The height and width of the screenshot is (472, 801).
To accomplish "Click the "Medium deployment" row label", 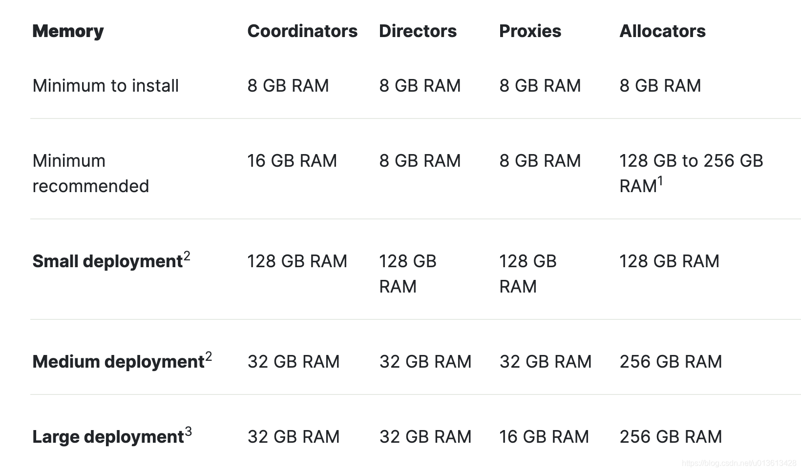I will (x=118, y=362).
